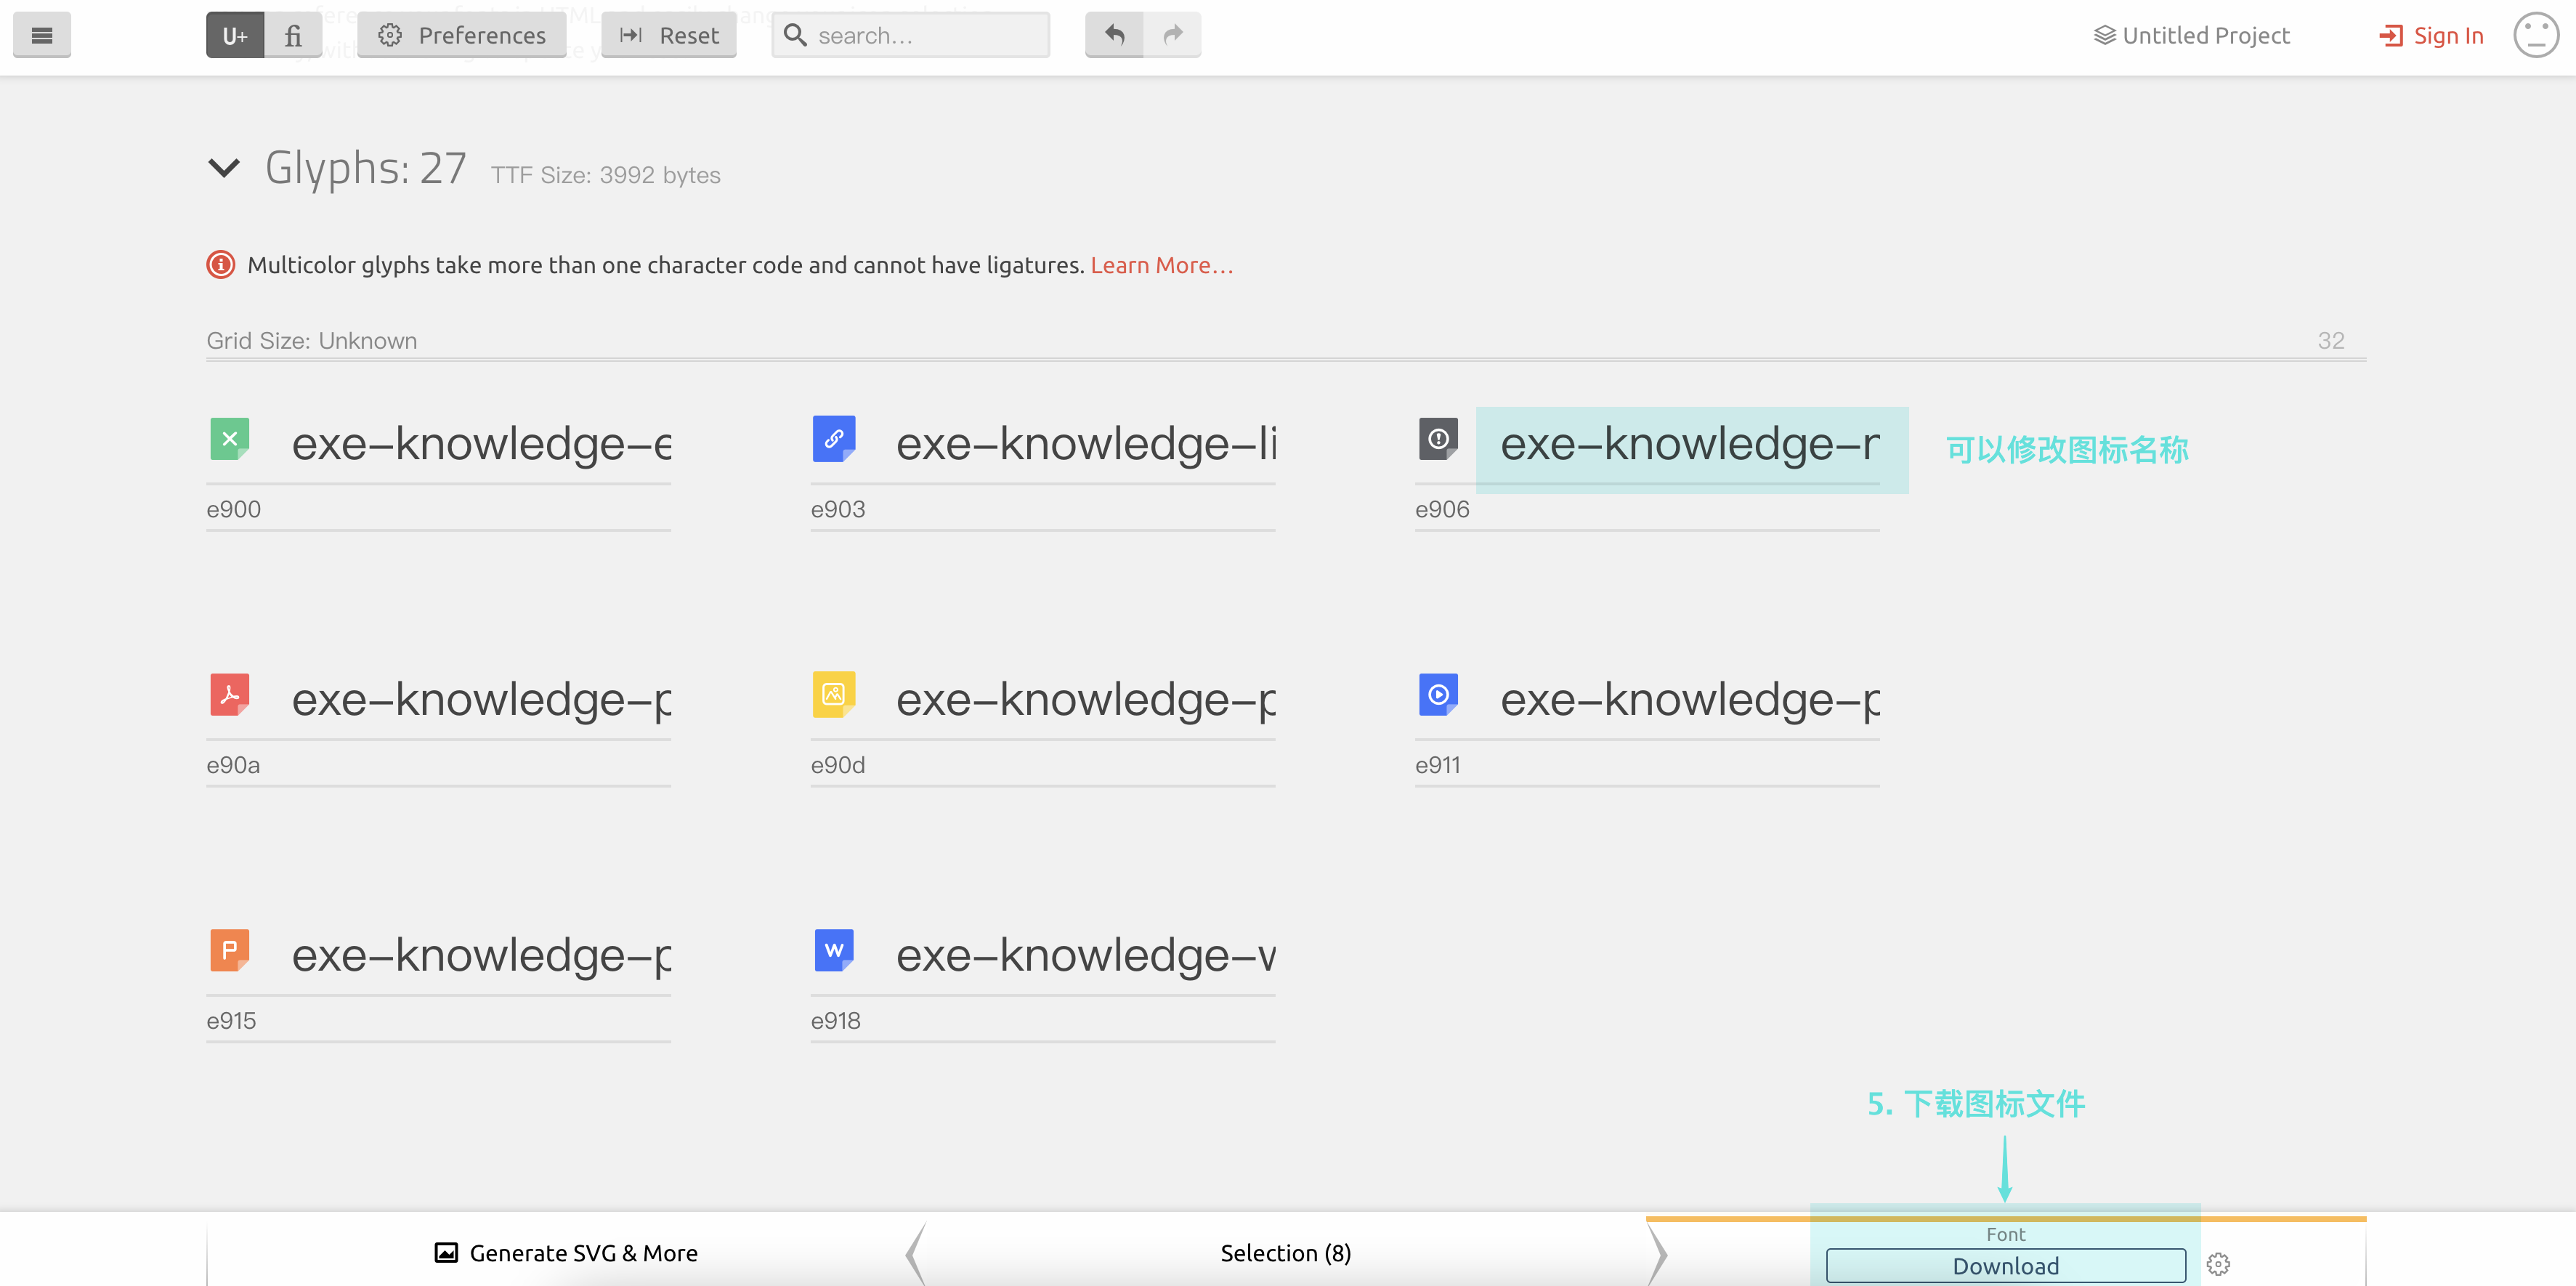Click the orange PowerPoint glyph at e915
This screenshot has width=2576, height=1286.
229,950
